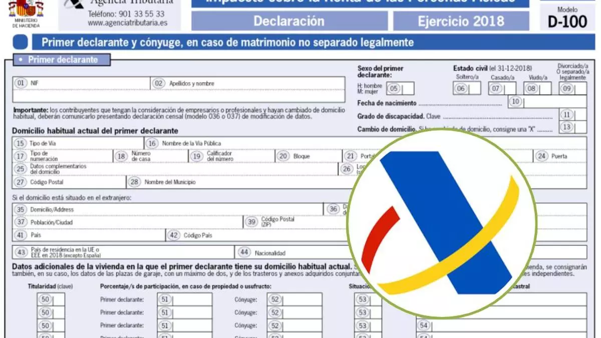Viewport: 601px width, 338px height.
Task: Open the www.agenciatributaria.es link
Action: (127, 23)
